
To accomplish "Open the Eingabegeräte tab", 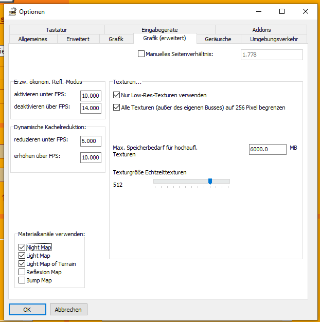I will [159, 30].
